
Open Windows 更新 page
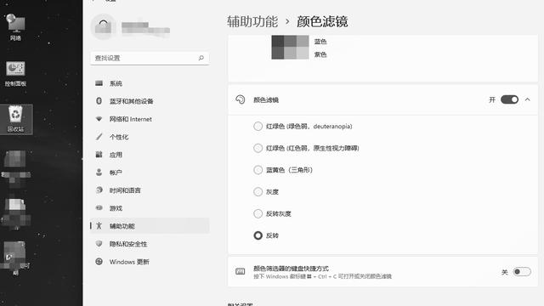pos(150,262)
